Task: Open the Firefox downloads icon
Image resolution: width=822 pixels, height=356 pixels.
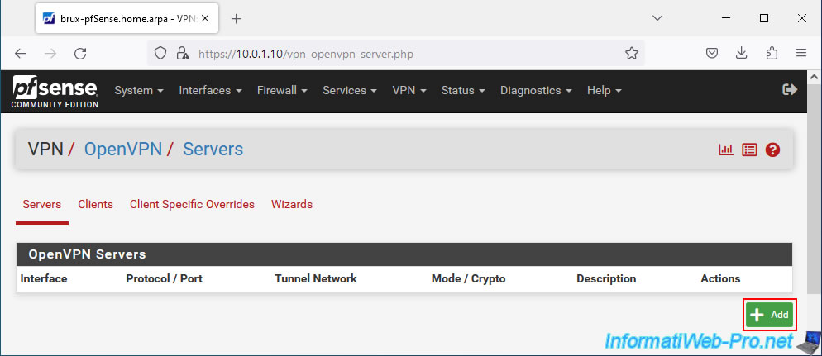Action: [x=741, y=53]
